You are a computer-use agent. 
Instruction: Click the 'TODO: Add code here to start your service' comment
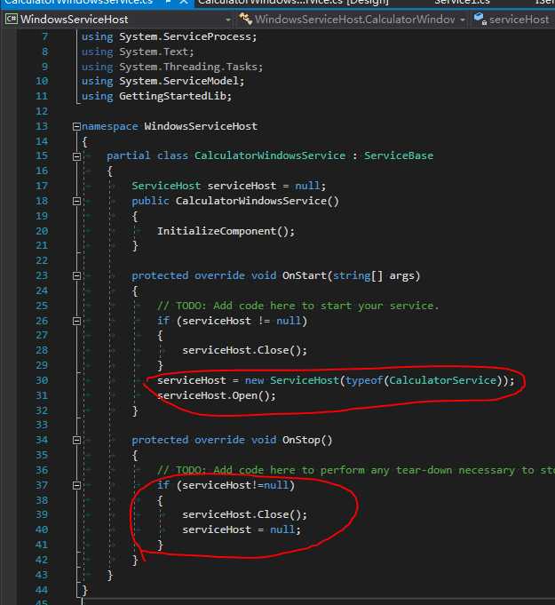pos(297,306)
